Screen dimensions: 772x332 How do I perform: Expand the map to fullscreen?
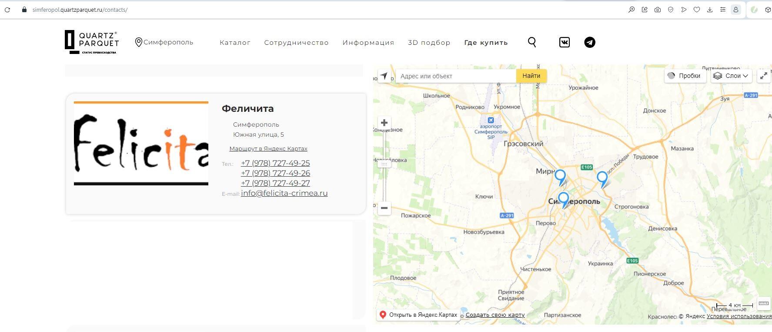tap(763, 76)
